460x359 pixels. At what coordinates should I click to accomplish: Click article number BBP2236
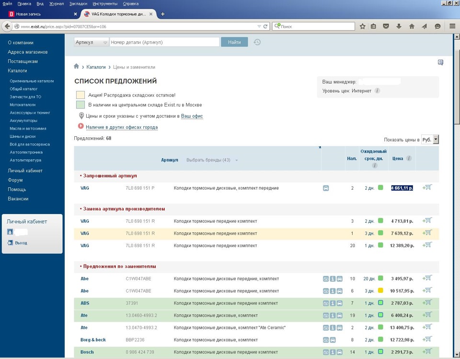(x=135, y=340)
